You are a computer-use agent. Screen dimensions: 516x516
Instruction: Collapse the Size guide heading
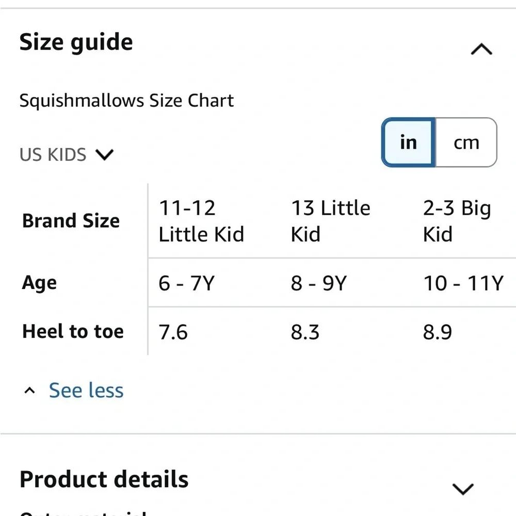click(76, 42)
